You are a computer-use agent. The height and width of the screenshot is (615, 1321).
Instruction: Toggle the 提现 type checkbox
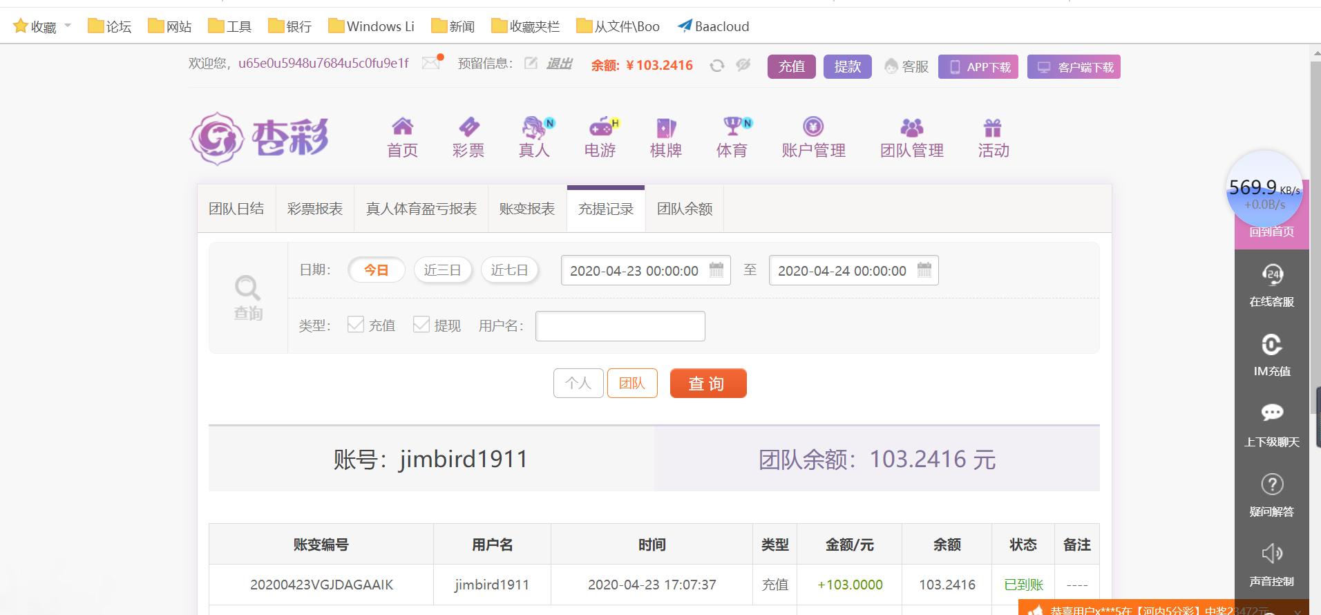pyautogui.click(x=421, y=324)
